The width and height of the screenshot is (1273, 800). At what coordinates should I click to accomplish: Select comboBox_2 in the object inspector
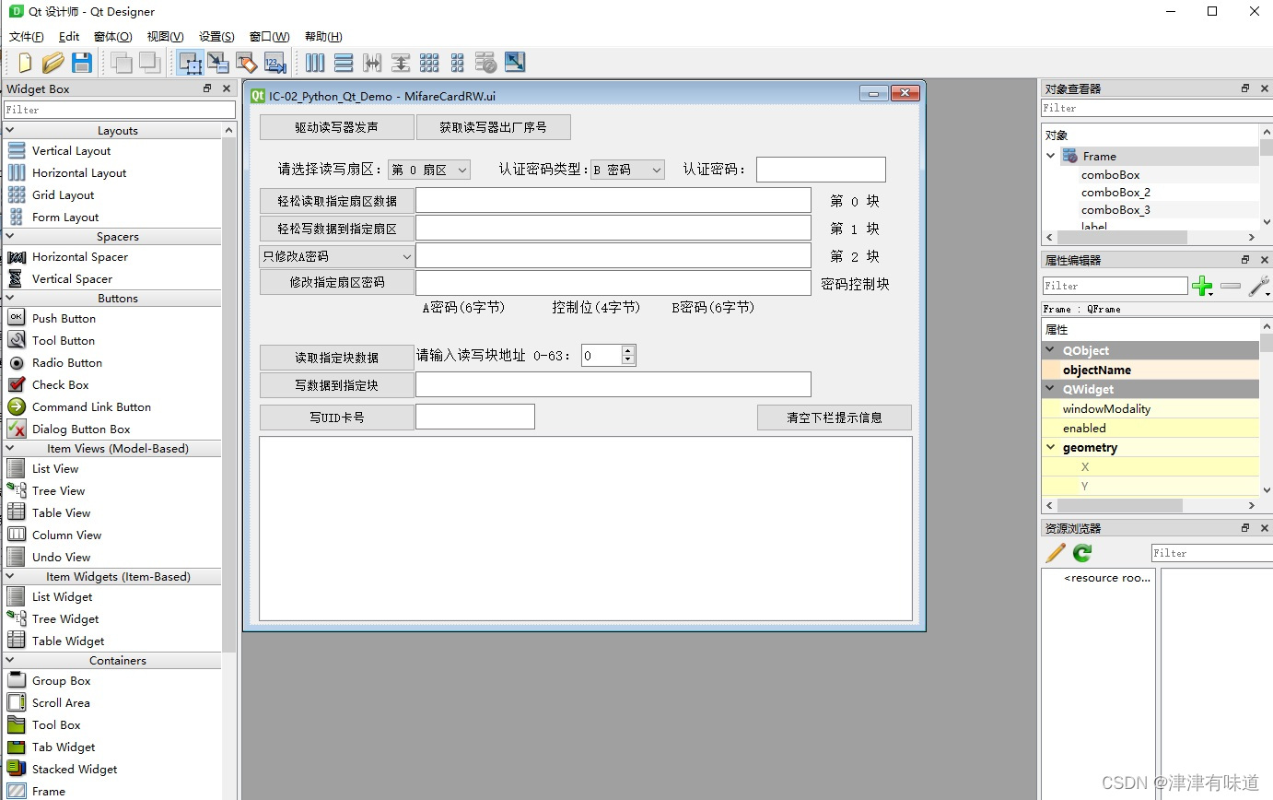coord(1115,193)
